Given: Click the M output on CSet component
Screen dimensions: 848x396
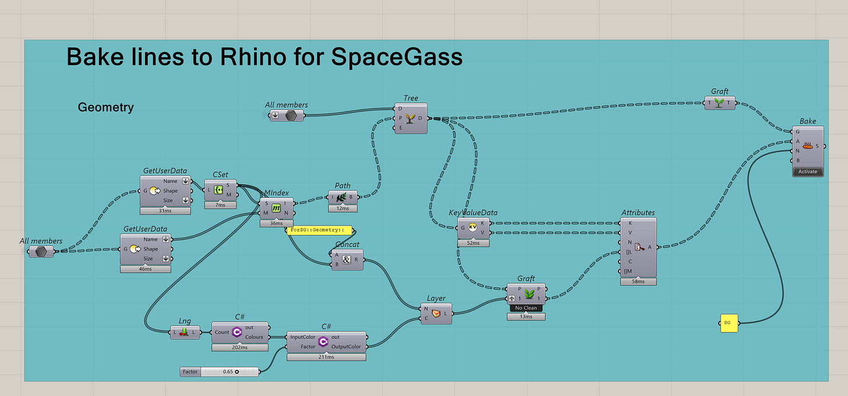Looking at the screenshot, I should [x=229, y=194].
